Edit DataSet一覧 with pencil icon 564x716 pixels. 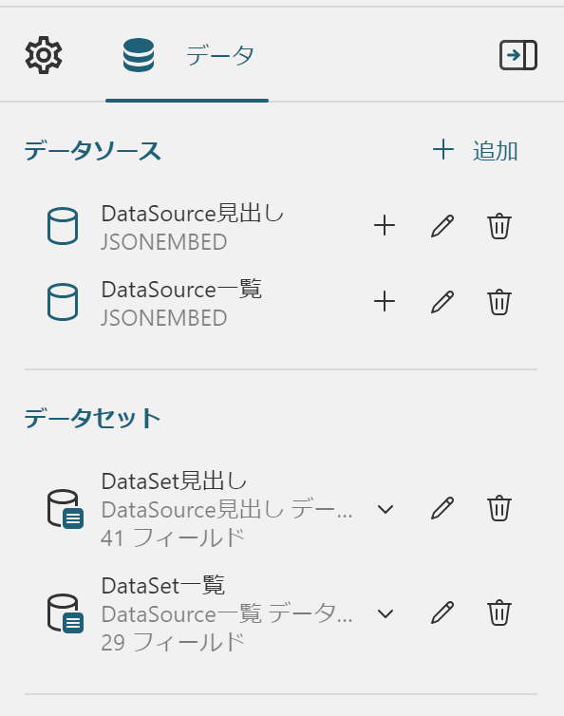click(442, 612)
